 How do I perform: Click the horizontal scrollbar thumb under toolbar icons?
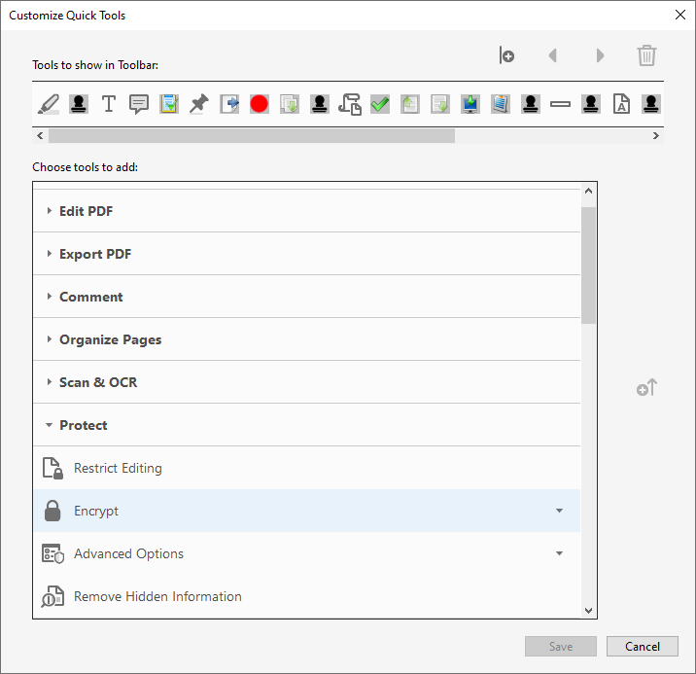pyautogui.click(x=252, y=135)
